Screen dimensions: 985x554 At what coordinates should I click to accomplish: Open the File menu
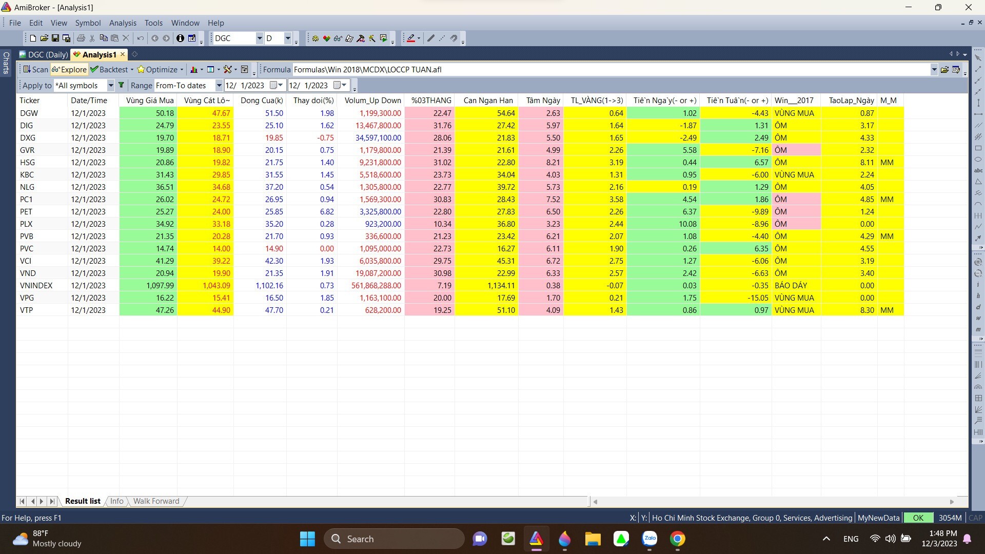15,23
